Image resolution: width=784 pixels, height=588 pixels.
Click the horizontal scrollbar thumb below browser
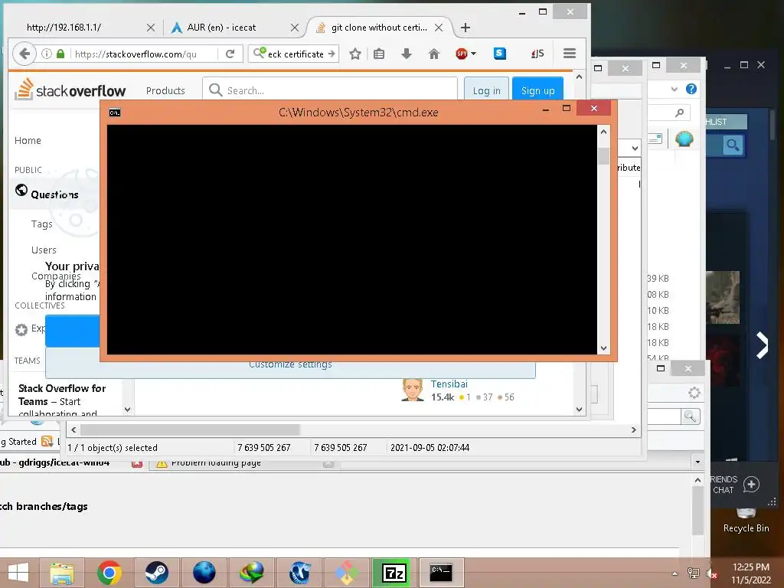click(x=190, y=430)
